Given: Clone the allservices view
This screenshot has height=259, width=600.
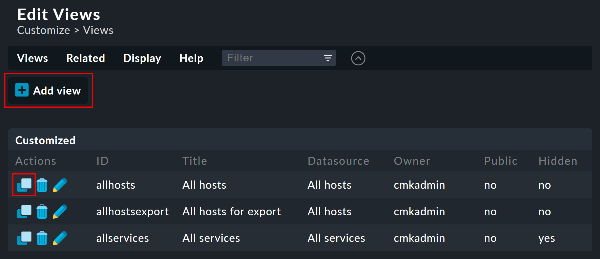Looking at the screenshot, I should coord(24,238).
